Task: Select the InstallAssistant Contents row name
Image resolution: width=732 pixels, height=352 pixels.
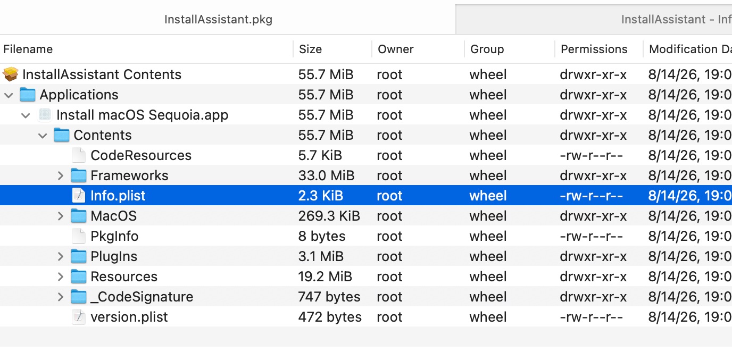Action: click(102, 74)
